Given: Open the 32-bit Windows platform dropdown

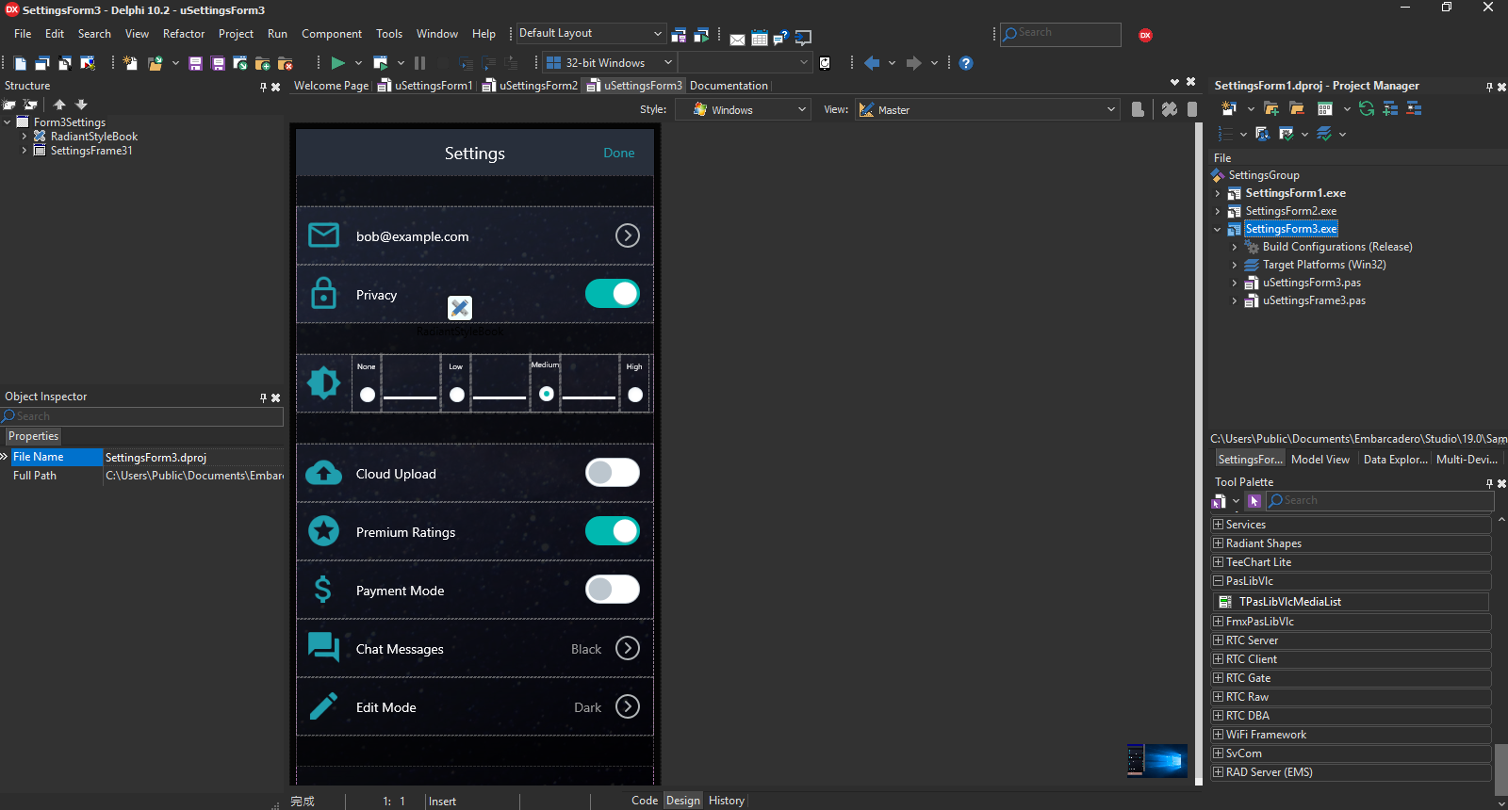Looking at the screenshot, I should click(x=610, y=63).
